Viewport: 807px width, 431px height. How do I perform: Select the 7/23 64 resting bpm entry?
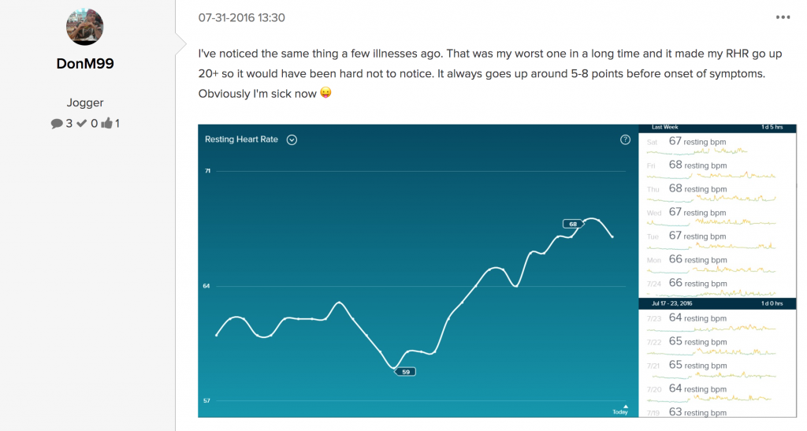[x=717, y=321]
